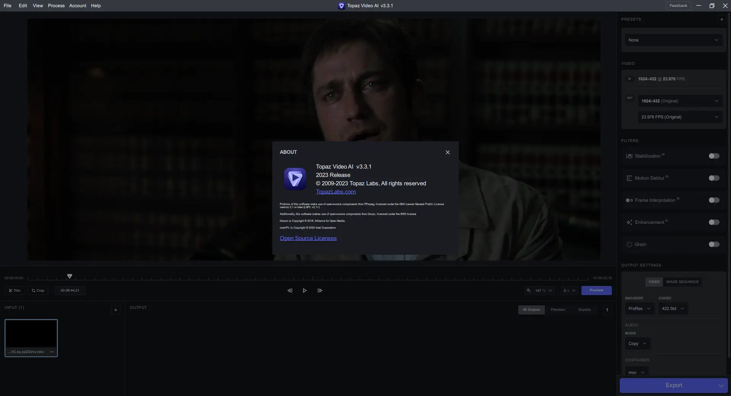The image size is (731, 396).
Task: Show the Previews outputs tab
Action: coord(558,310)
